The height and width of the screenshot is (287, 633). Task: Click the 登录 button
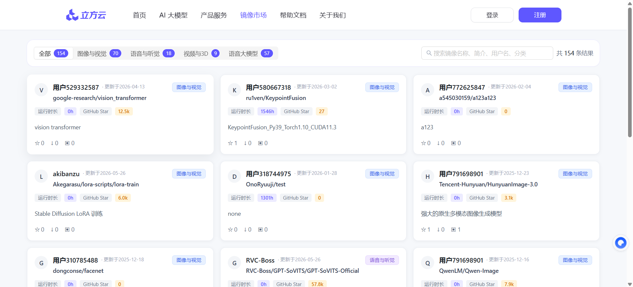click(492, 15)
